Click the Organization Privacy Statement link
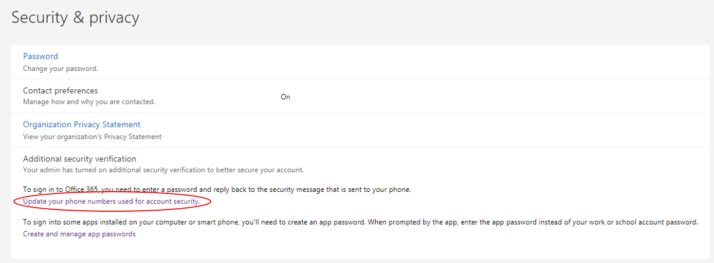714x263 pixels. click(82, 125)
